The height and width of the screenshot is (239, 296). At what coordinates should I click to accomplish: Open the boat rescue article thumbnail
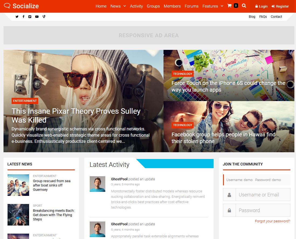[18, 185]
